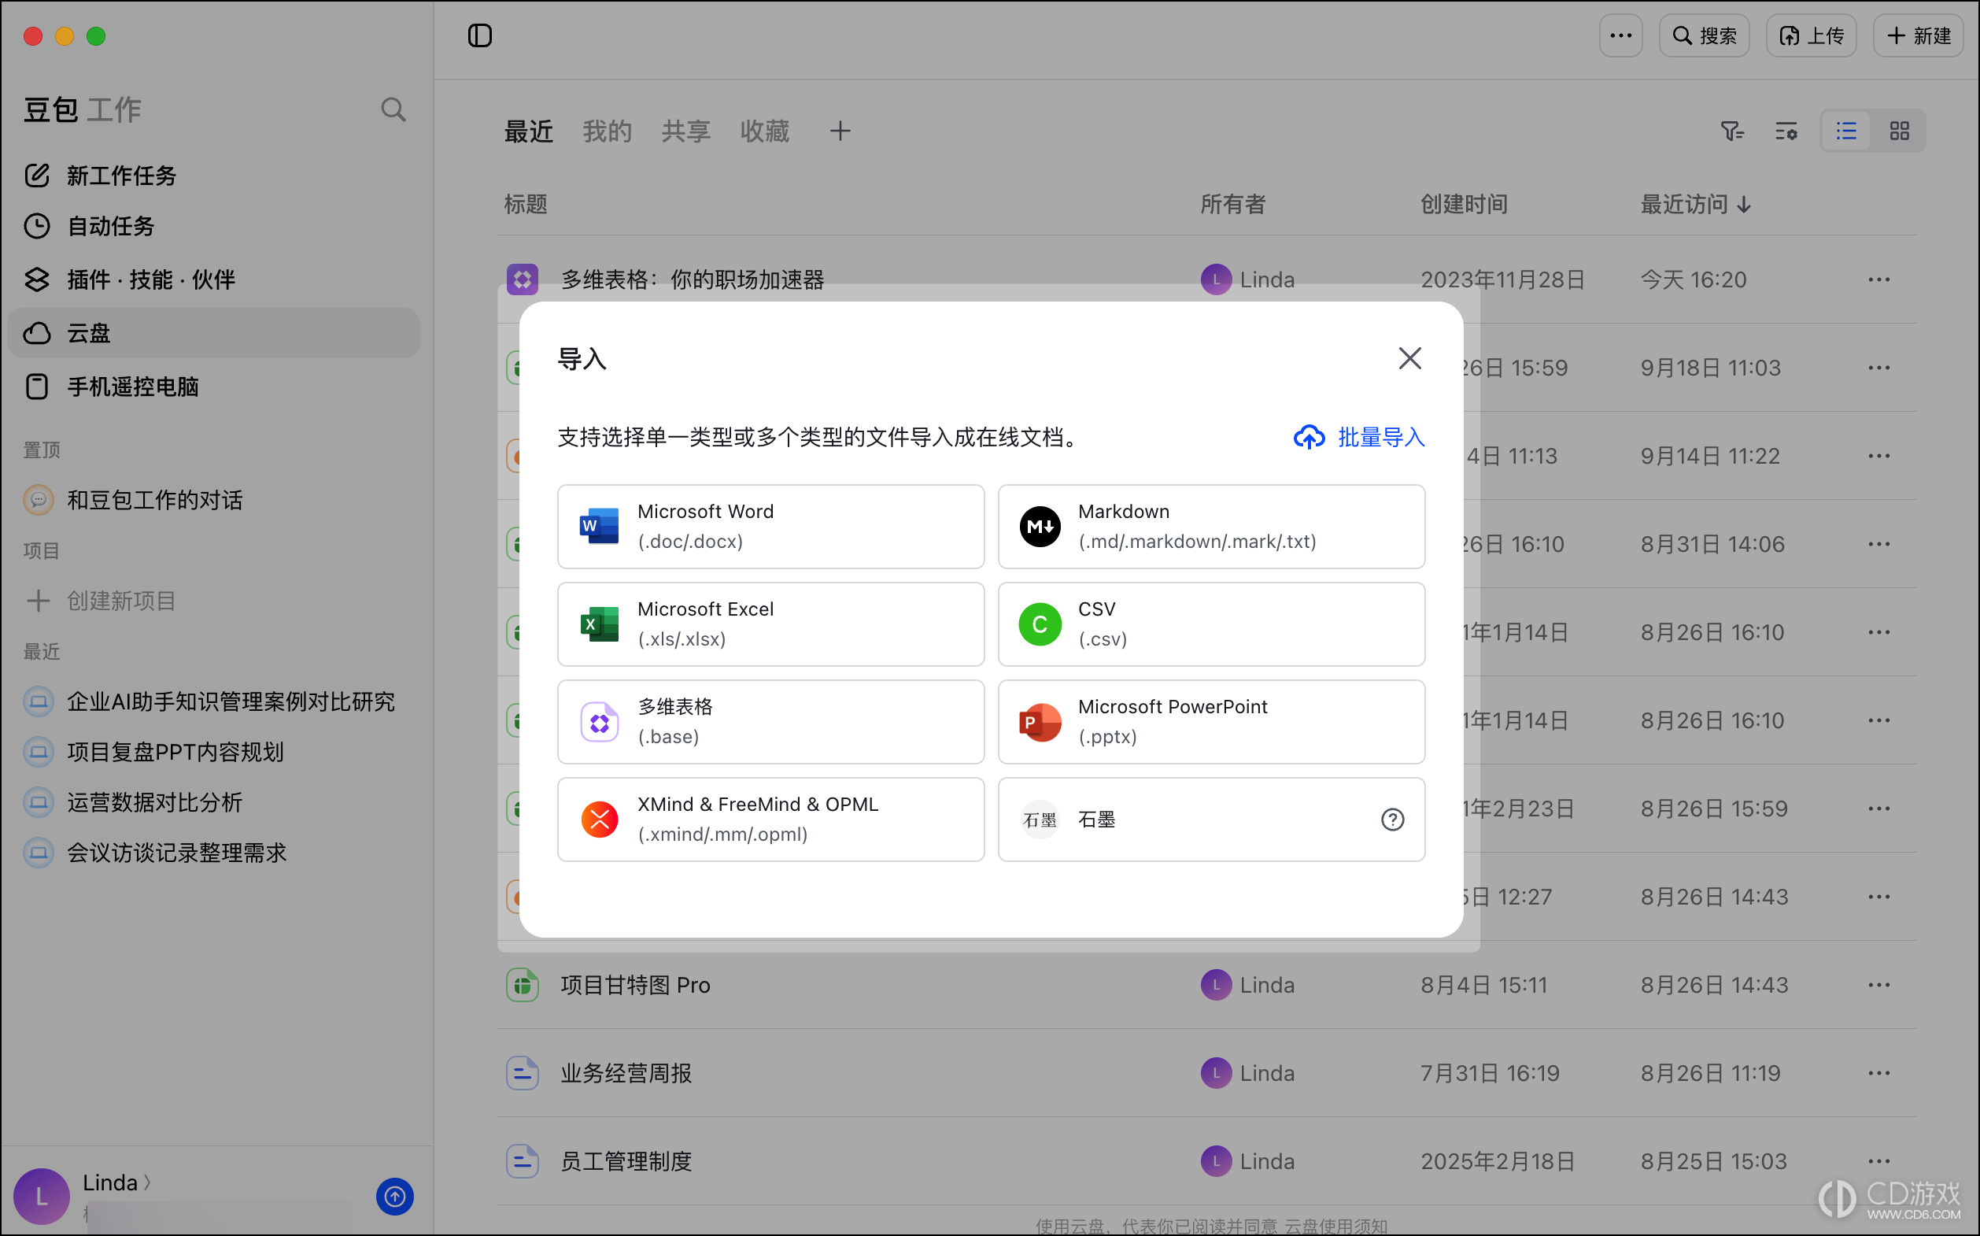Switch to 我的 tab
This screenshot has width=1980, height=1236.
point(608,131)
